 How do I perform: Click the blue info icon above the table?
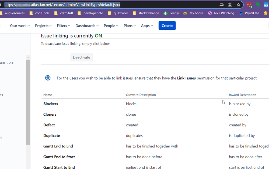(48, 78)
